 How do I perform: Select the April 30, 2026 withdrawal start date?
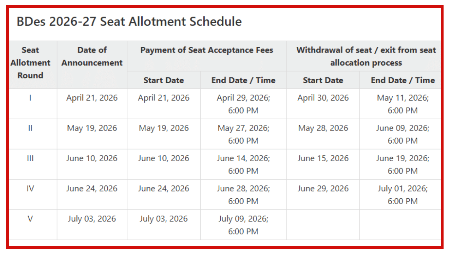coord(323,98)
